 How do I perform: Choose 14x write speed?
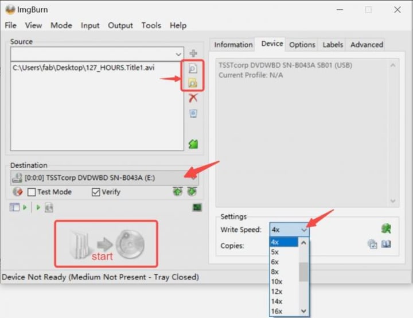[284, 301]
